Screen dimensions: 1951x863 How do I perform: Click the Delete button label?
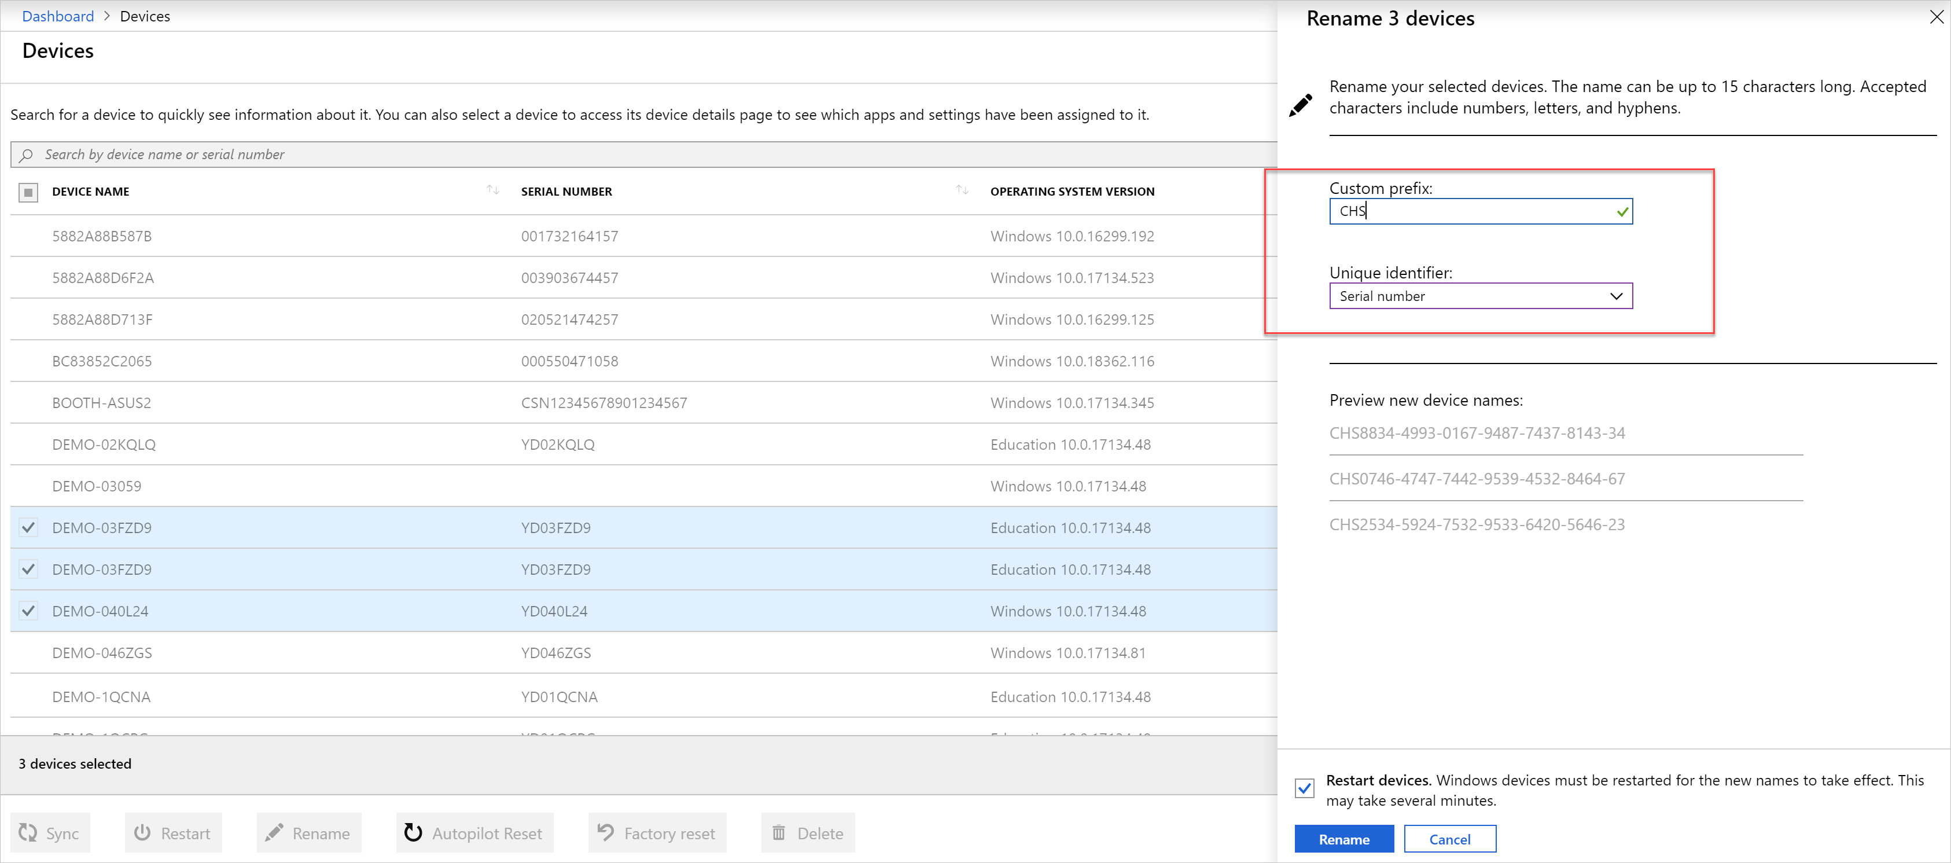(x=820, y=833)
